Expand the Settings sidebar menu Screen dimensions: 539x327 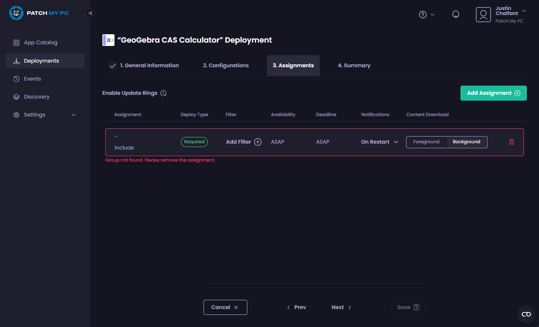[45, 115]
